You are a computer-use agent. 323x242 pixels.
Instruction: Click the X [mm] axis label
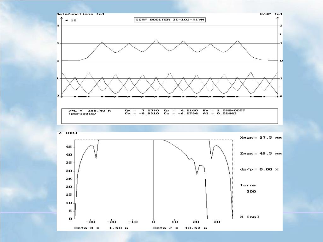(250, 217)
